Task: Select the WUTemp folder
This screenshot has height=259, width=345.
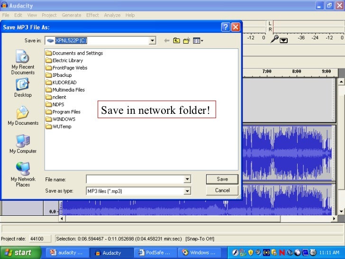Action: 59,127
